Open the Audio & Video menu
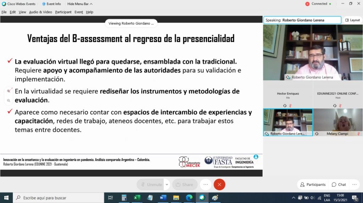The height and width of the screenshot is (203, 363). point(40,12)
